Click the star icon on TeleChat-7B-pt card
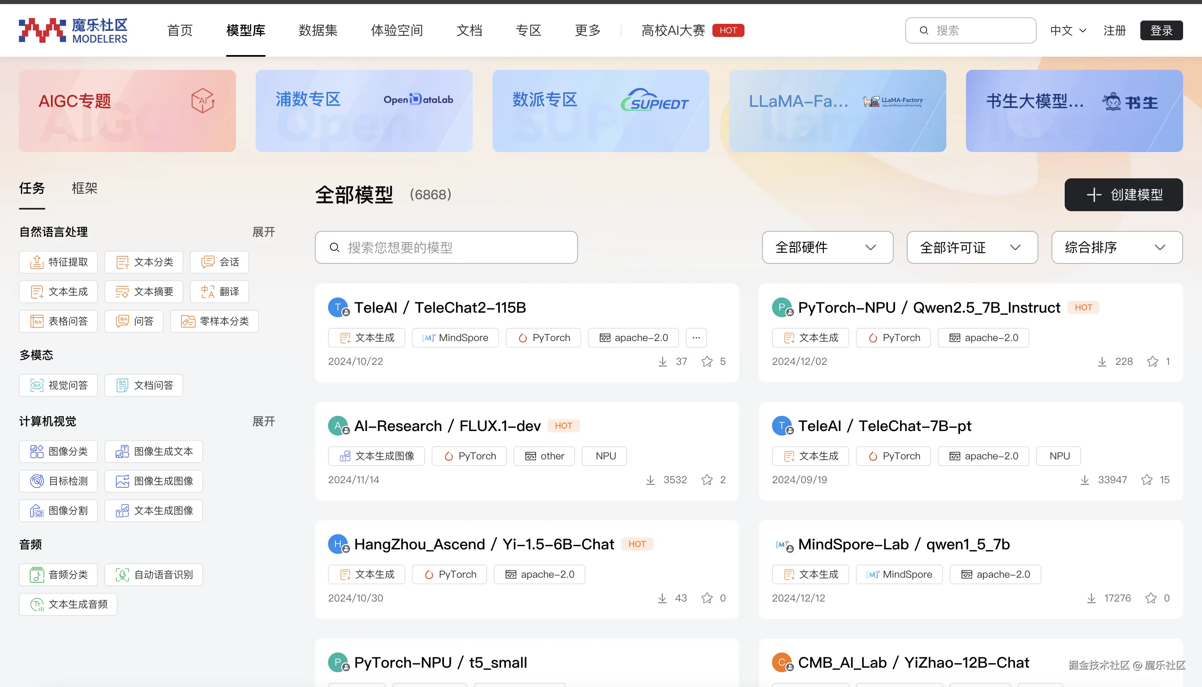Image resolution: width=1202 pixels, height=687 pixels. (x=1147, y=480)
